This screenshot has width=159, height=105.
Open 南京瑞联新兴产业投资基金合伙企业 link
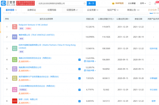click(x=39, y=77)
